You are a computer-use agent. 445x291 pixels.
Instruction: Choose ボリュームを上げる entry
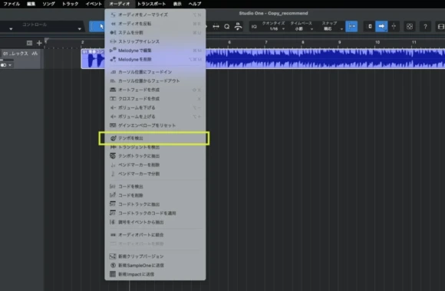coord(155,116)
